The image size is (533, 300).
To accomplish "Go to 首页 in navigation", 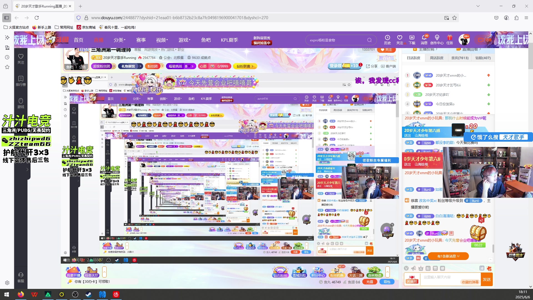I will point(79,40).
